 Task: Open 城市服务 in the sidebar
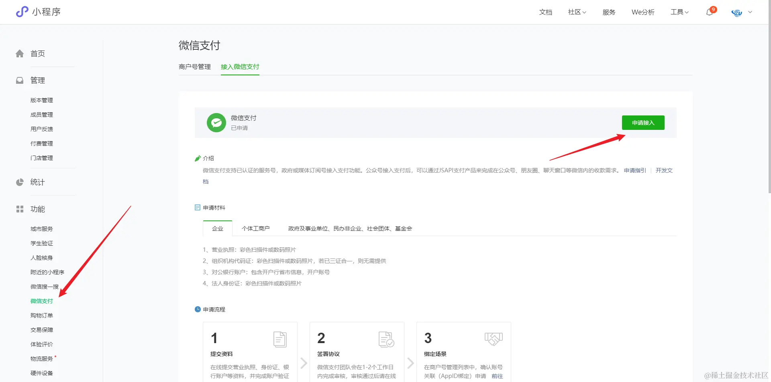[x=42, y=229]
